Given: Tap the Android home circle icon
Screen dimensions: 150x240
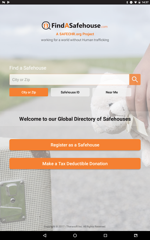Looking at the screenshot, I should click(75, 235).
